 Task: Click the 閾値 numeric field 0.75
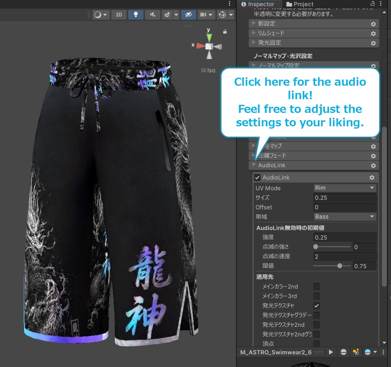(x=365, y=266)
